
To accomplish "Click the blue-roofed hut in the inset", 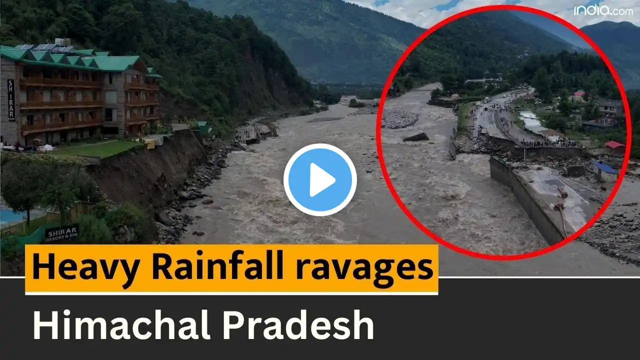I will (605, 170).
